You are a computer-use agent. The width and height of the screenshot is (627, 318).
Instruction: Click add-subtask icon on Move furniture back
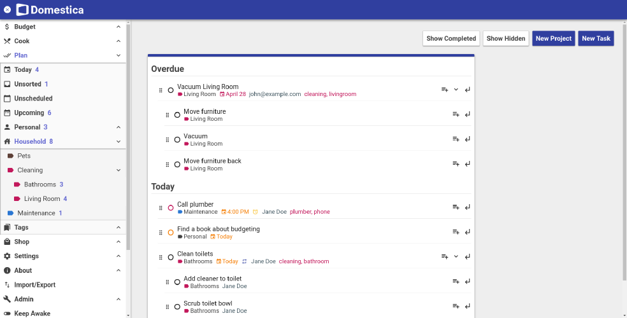pyautogui.click(x=456, y=164)
